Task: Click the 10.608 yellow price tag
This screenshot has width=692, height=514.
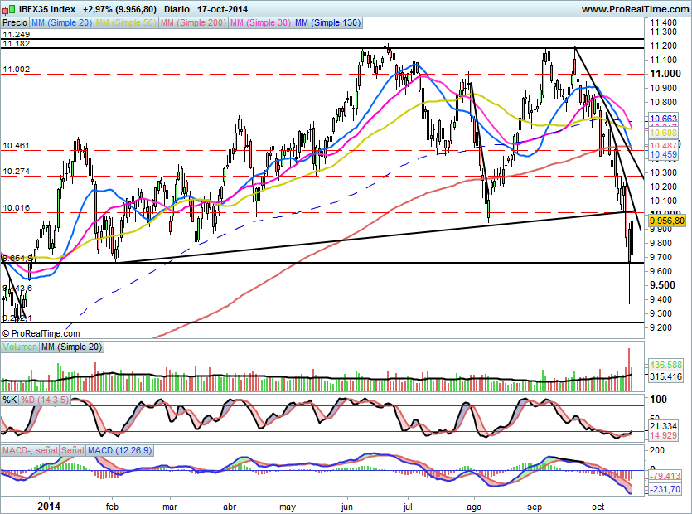Action: 663,133
